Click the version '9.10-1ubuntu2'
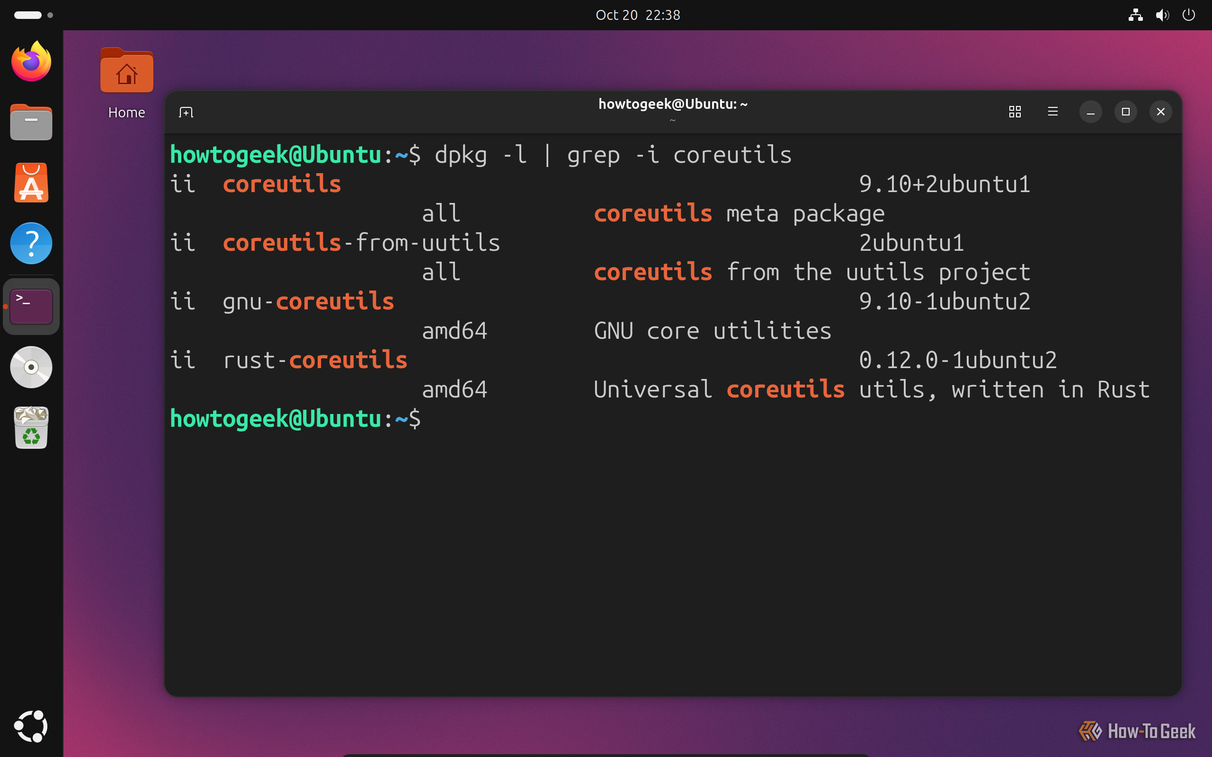The width and height of the screenshot is (1212, 757). point(945,301)
